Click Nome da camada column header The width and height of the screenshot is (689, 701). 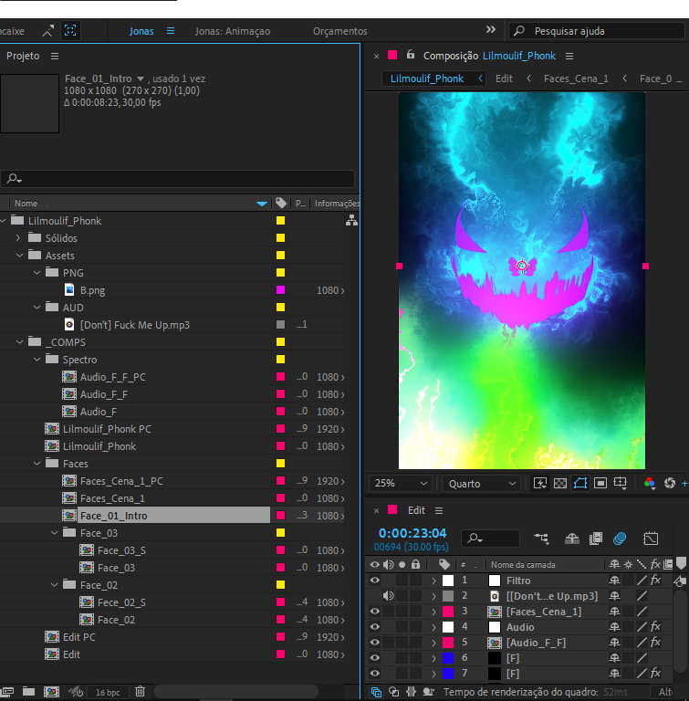coord(523,565)
